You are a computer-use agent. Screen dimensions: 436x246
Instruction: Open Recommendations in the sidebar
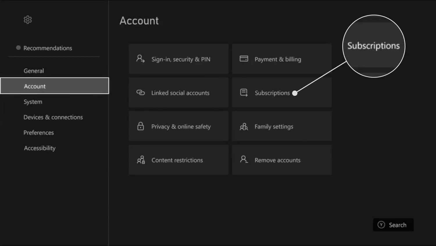pos(48,48)
